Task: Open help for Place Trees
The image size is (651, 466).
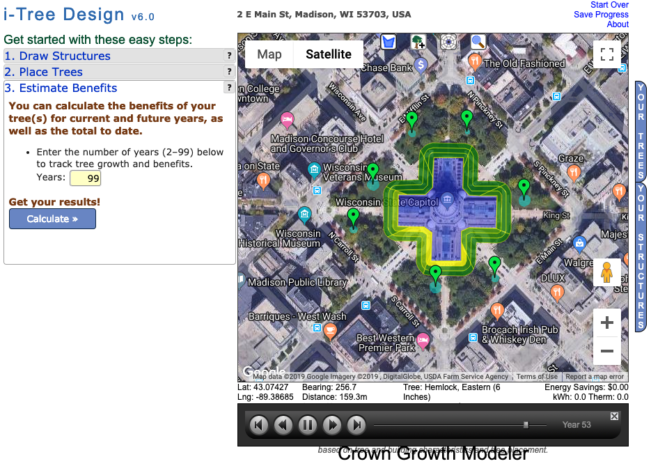Action: tap(229, 72)
